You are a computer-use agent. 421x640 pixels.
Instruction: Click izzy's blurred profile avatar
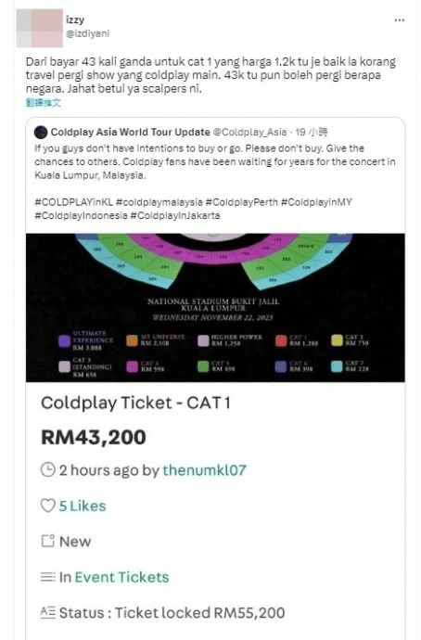pyautogui.click(x=40, y=28)
